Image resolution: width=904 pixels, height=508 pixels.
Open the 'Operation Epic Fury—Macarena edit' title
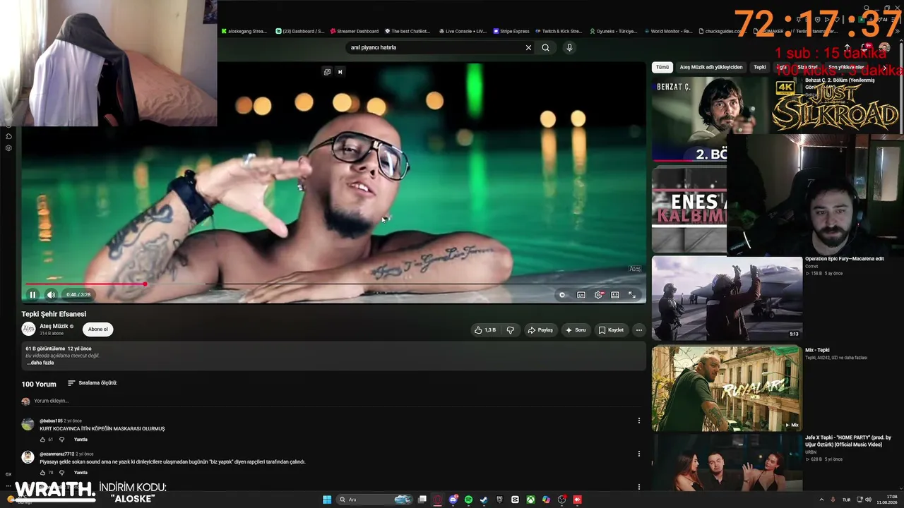click(845, 259)
